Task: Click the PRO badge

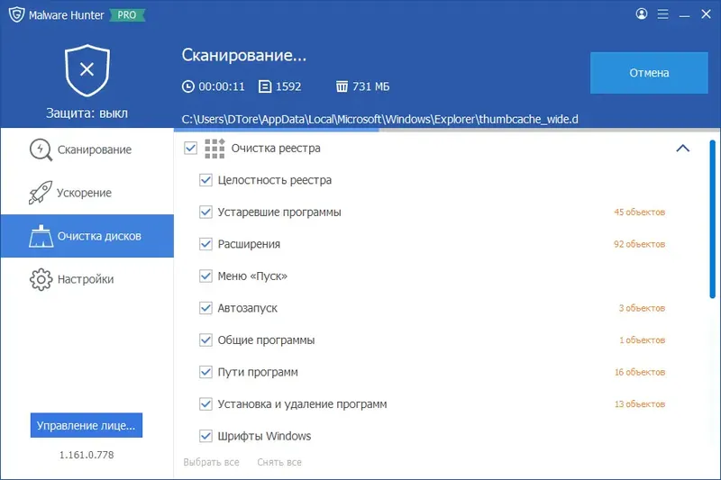Action: point(127,15)
